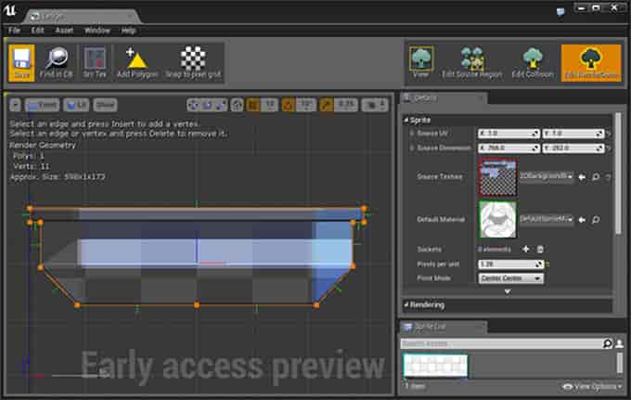This screenshot has height=400, width=631.
Task: Open Edit Collision mode
Action: pyautogui.click(x=532, y=62)
